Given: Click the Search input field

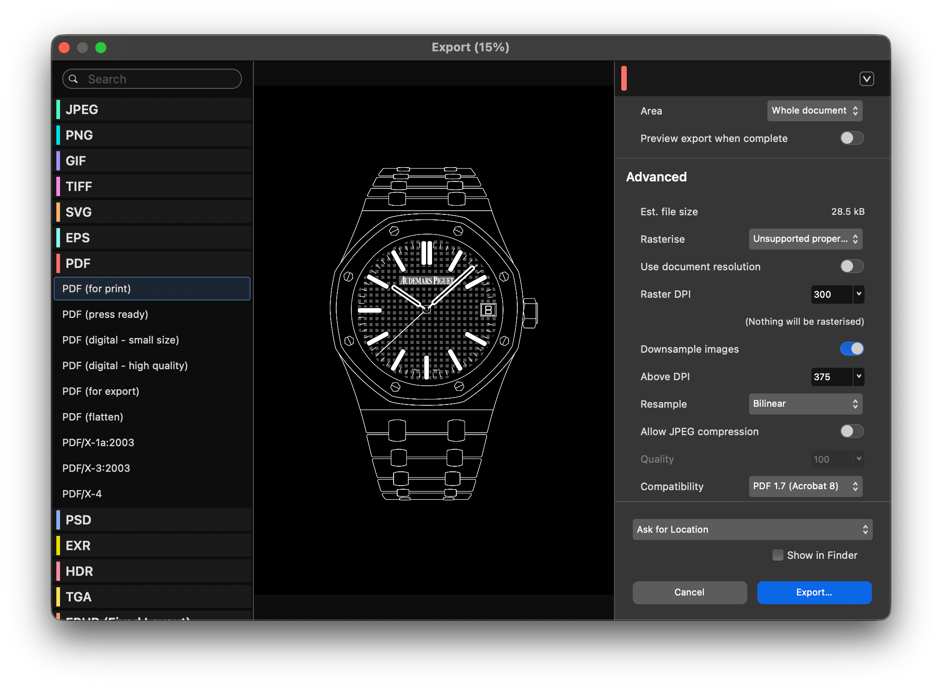Looking at the screenshot, I should tap(152, 79).
